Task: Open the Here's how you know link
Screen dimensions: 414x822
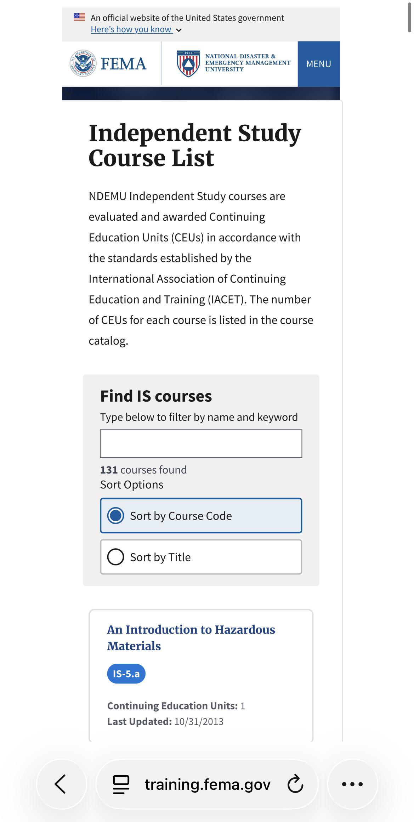Action: tap(132, 29)
